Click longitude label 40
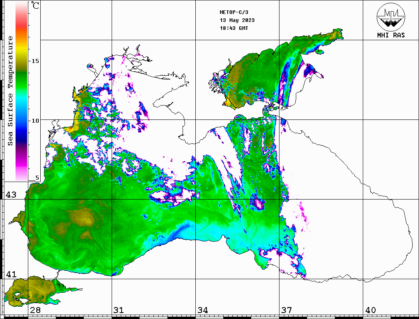Viewport: 419px width, 319px height. click(x=370, y=310)
